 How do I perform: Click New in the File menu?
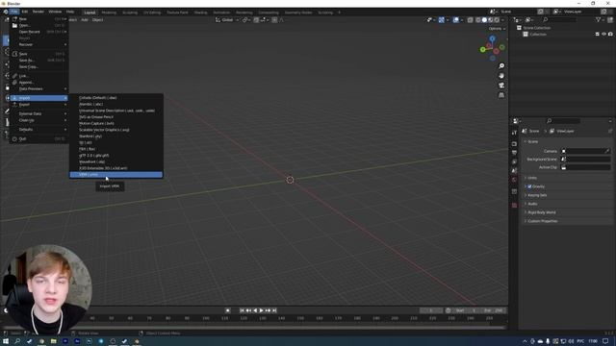point(39,19)
